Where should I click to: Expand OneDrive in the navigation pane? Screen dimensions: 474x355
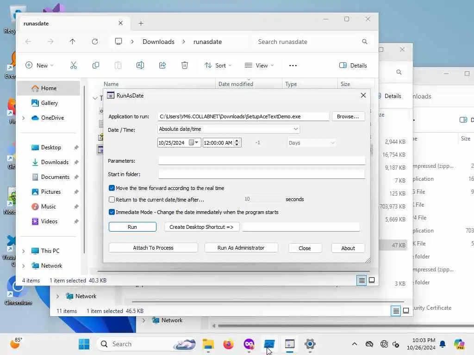pos(24,118)
